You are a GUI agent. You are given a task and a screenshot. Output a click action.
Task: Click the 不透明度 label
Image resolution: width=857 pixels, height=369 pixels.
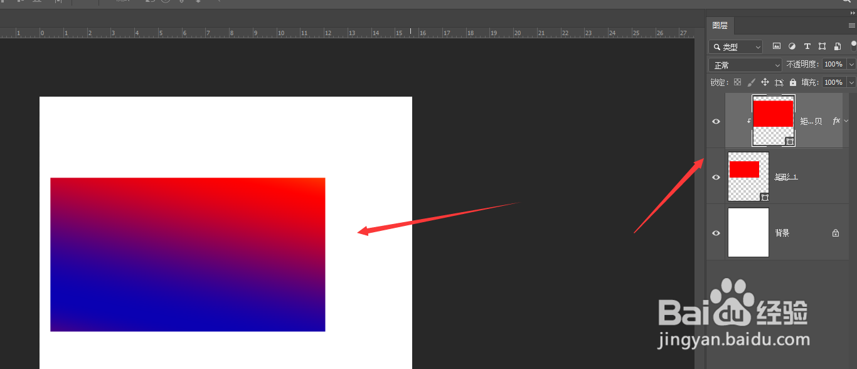[802, 65]
